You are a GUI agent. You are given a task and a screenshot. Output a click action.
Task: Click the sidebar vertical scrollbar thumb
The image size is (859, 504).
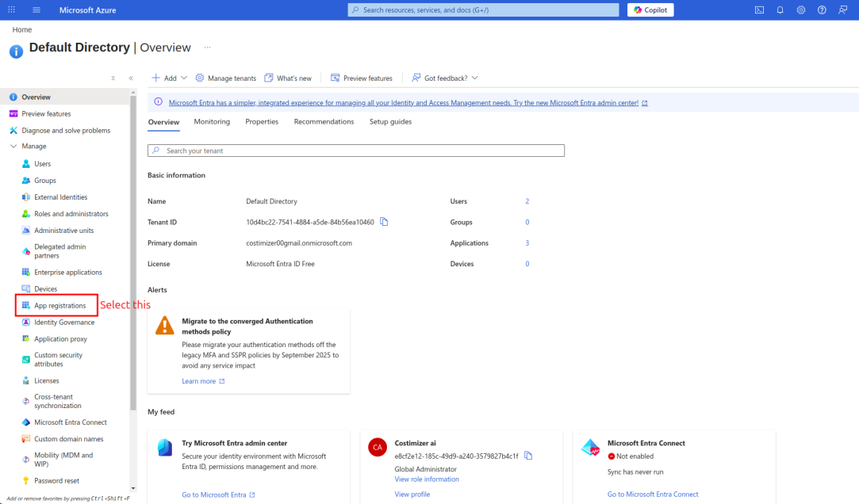[x=133, y=253]
